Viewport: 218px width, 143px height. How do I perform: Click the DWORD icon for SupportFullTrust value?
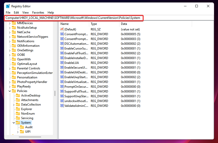(62, 91)
